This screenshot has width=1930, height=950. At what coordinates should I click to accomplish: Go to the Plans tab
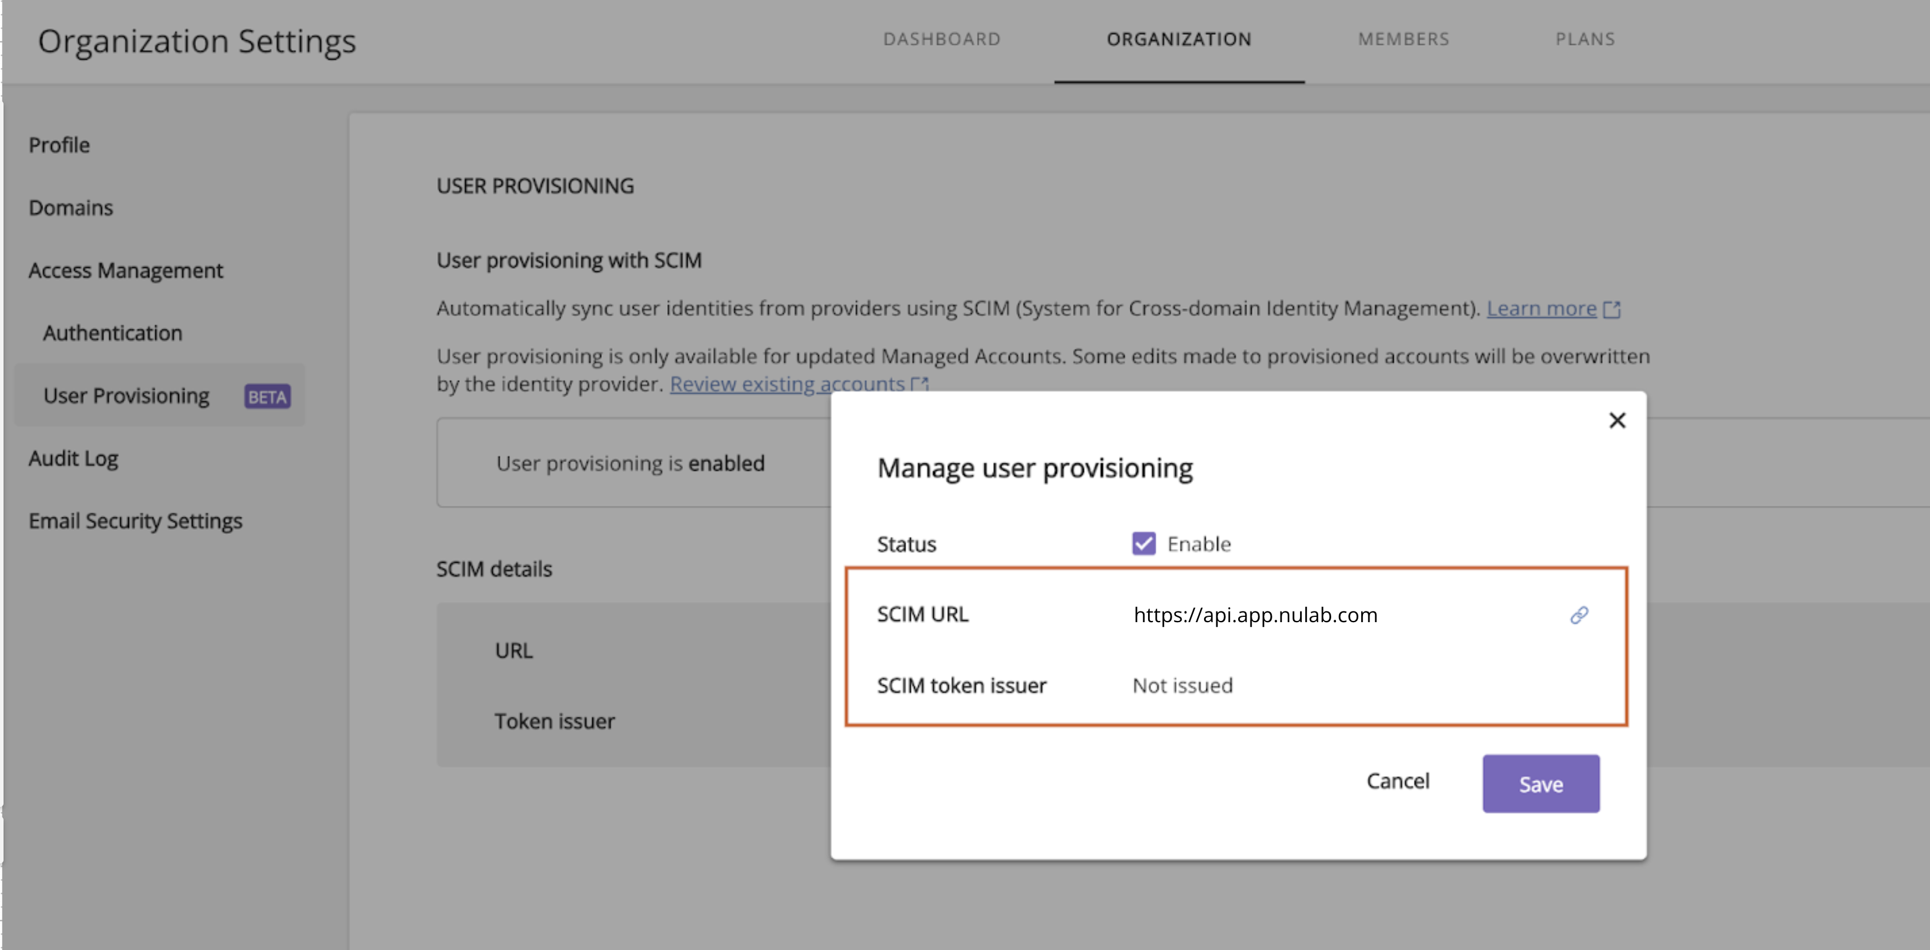pos(1586,39)
